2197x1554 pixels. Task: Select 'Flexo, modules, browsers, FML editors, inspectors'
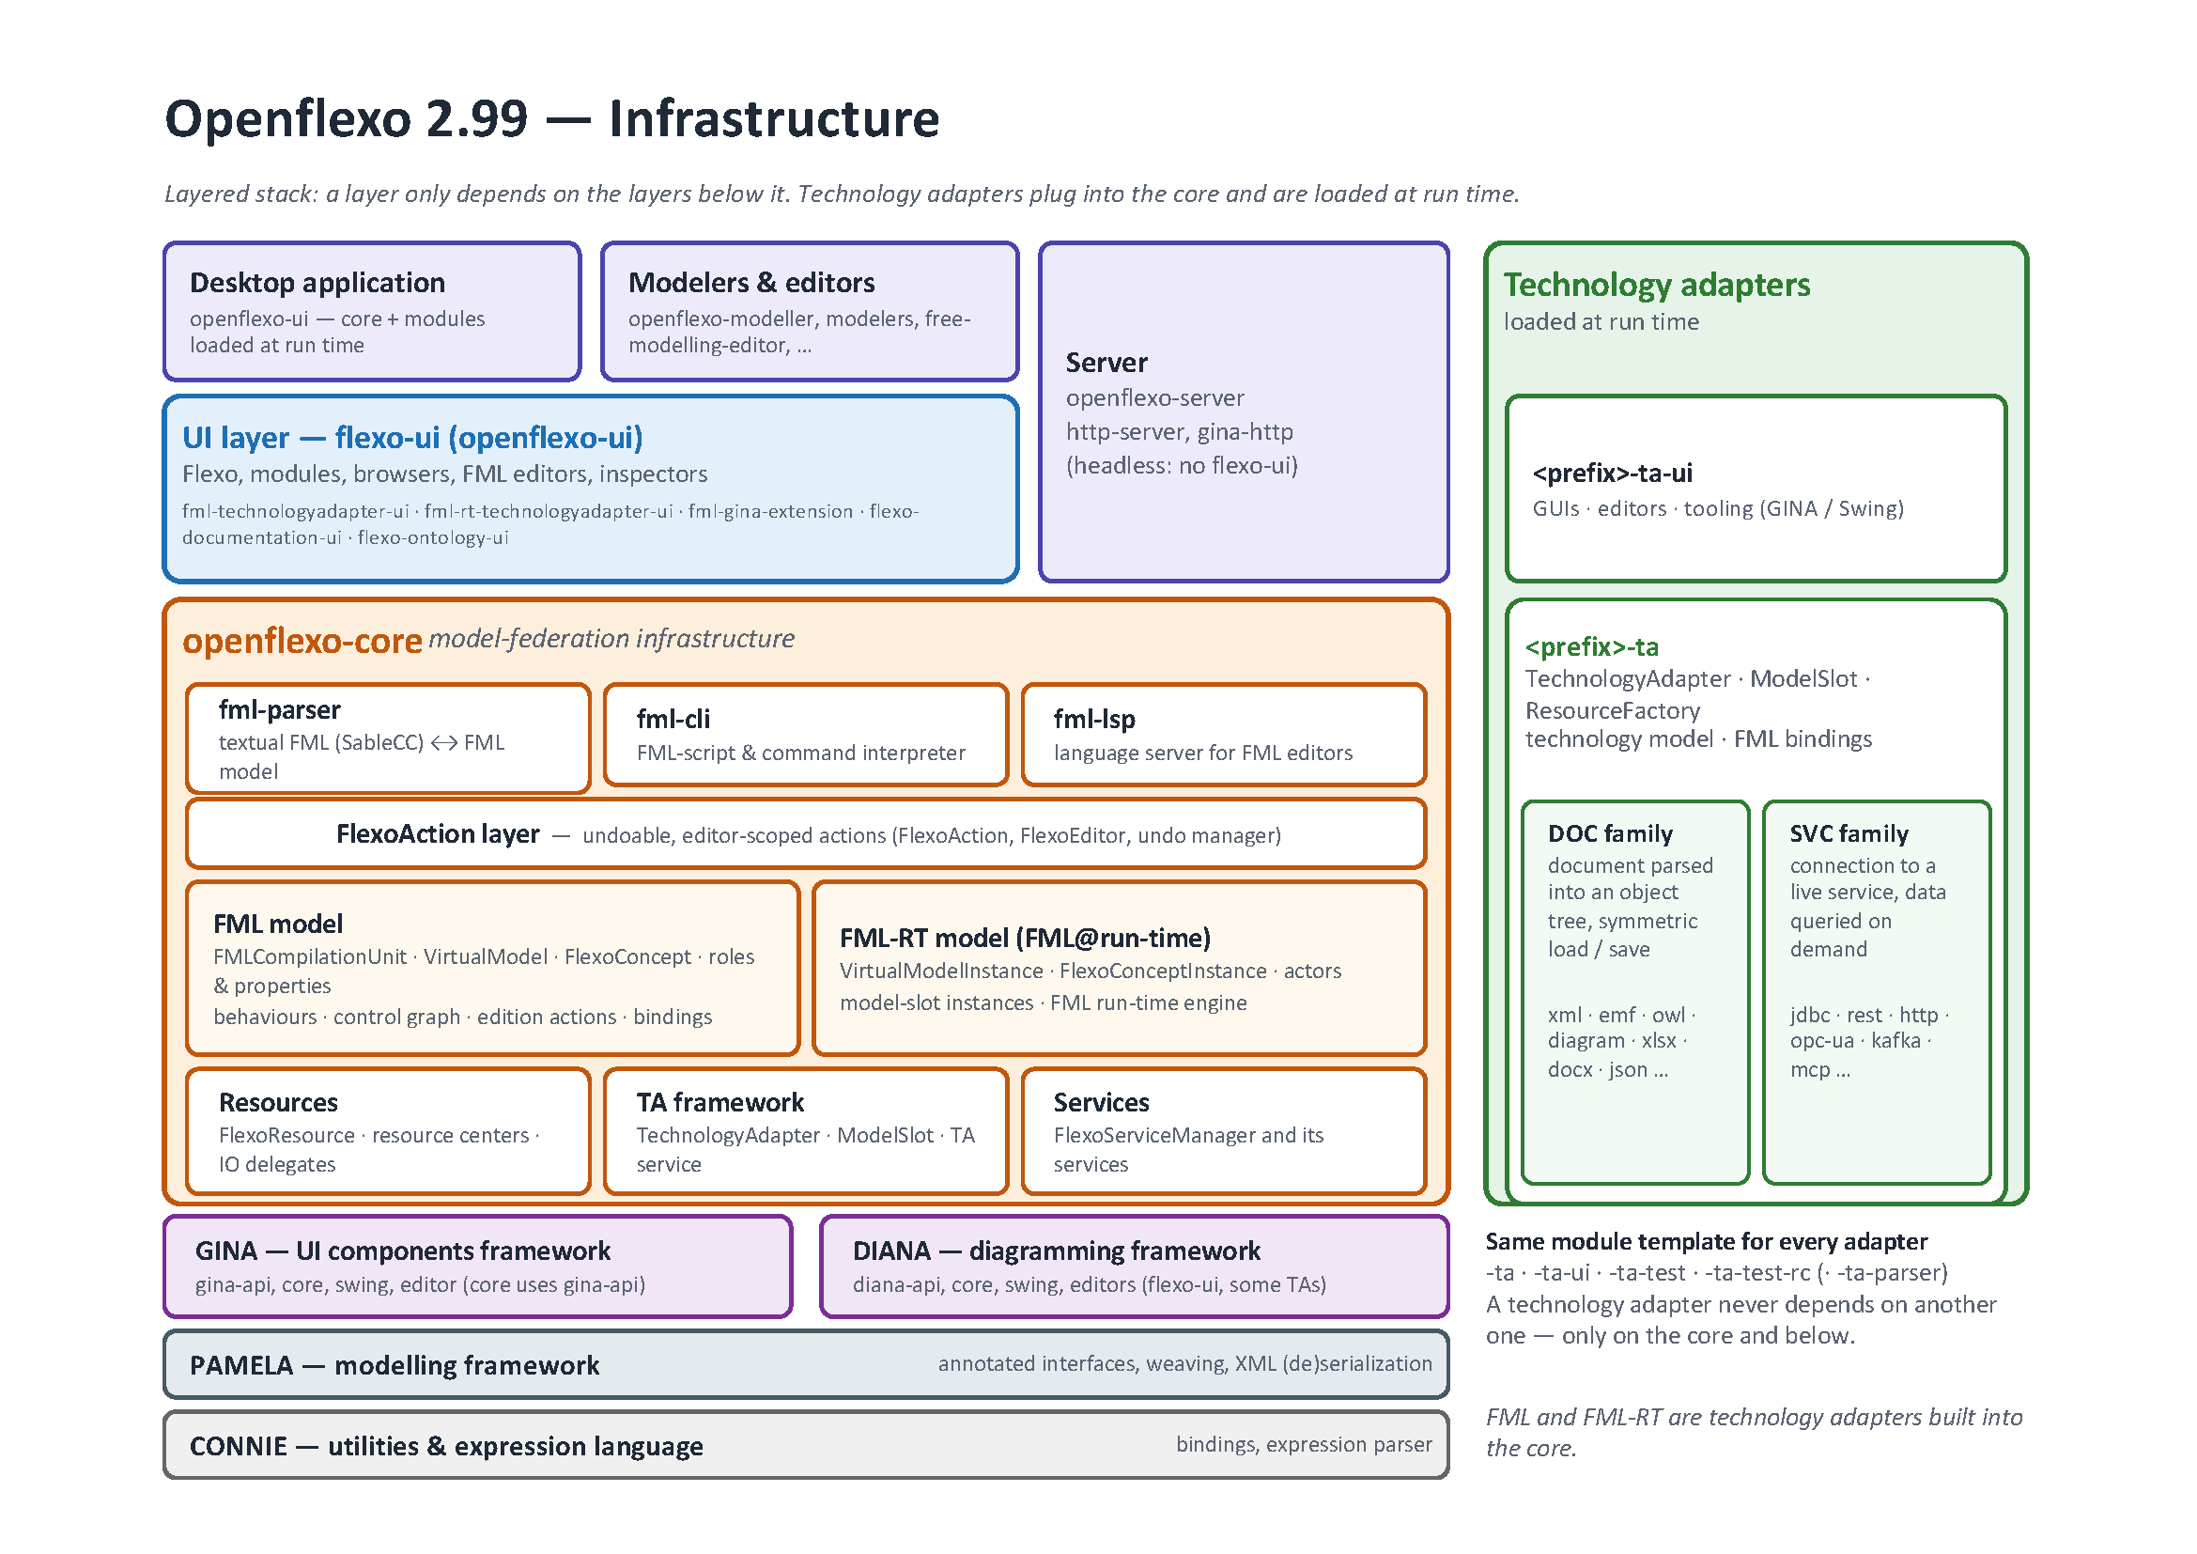coord(445,474)
